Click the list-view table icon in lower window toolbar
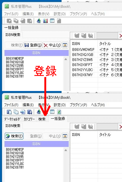The height and width of the screenshot is (182, 122). click(52, 112)
